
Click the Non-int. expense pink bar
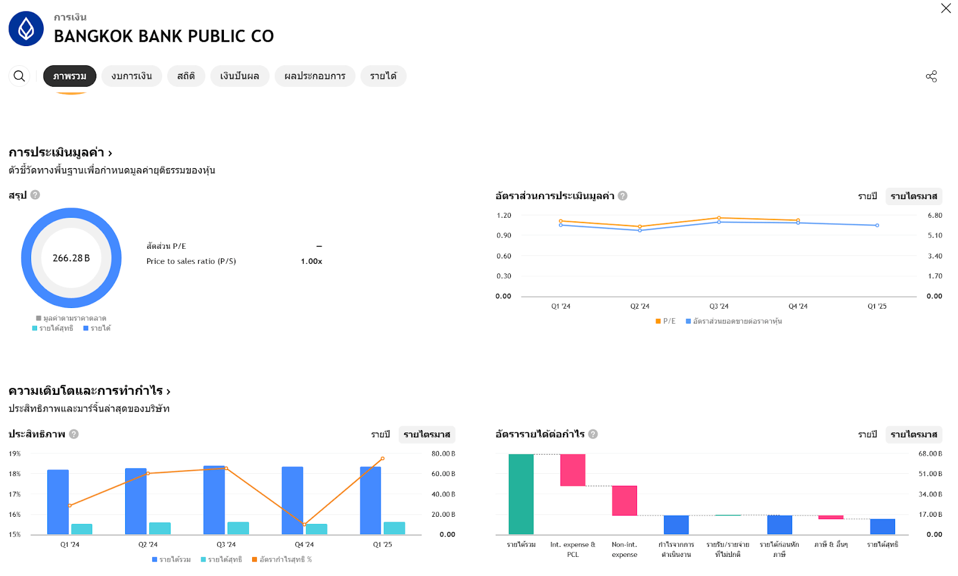coord(624,501)
